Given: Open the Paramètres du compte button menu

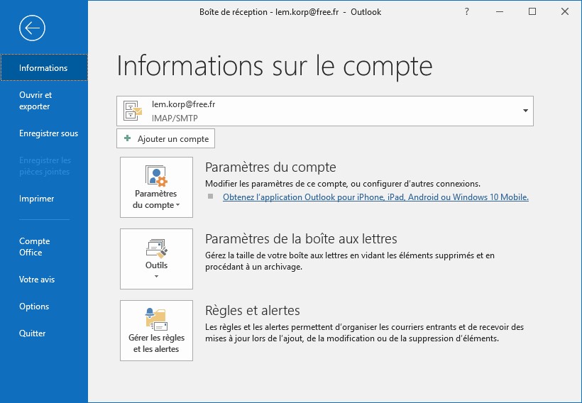Looking at the screenshot, I should pos(156,187).
